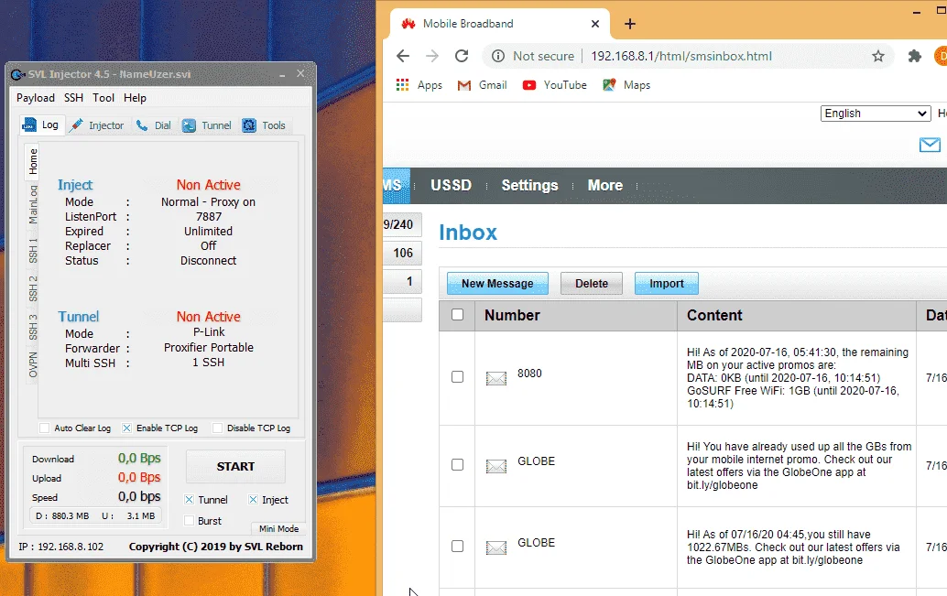Click the Delete button in Inbox
Image resolution: width=947 pixels, height=596 pixels.
pos(592,283)
